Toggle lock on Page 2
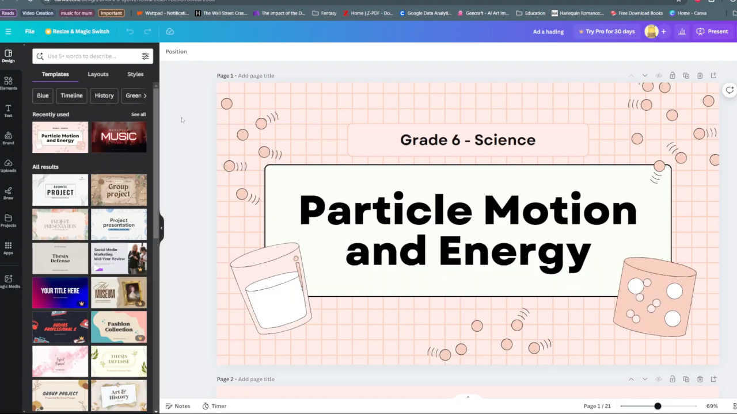737x414 pixels. pos(673,379)
